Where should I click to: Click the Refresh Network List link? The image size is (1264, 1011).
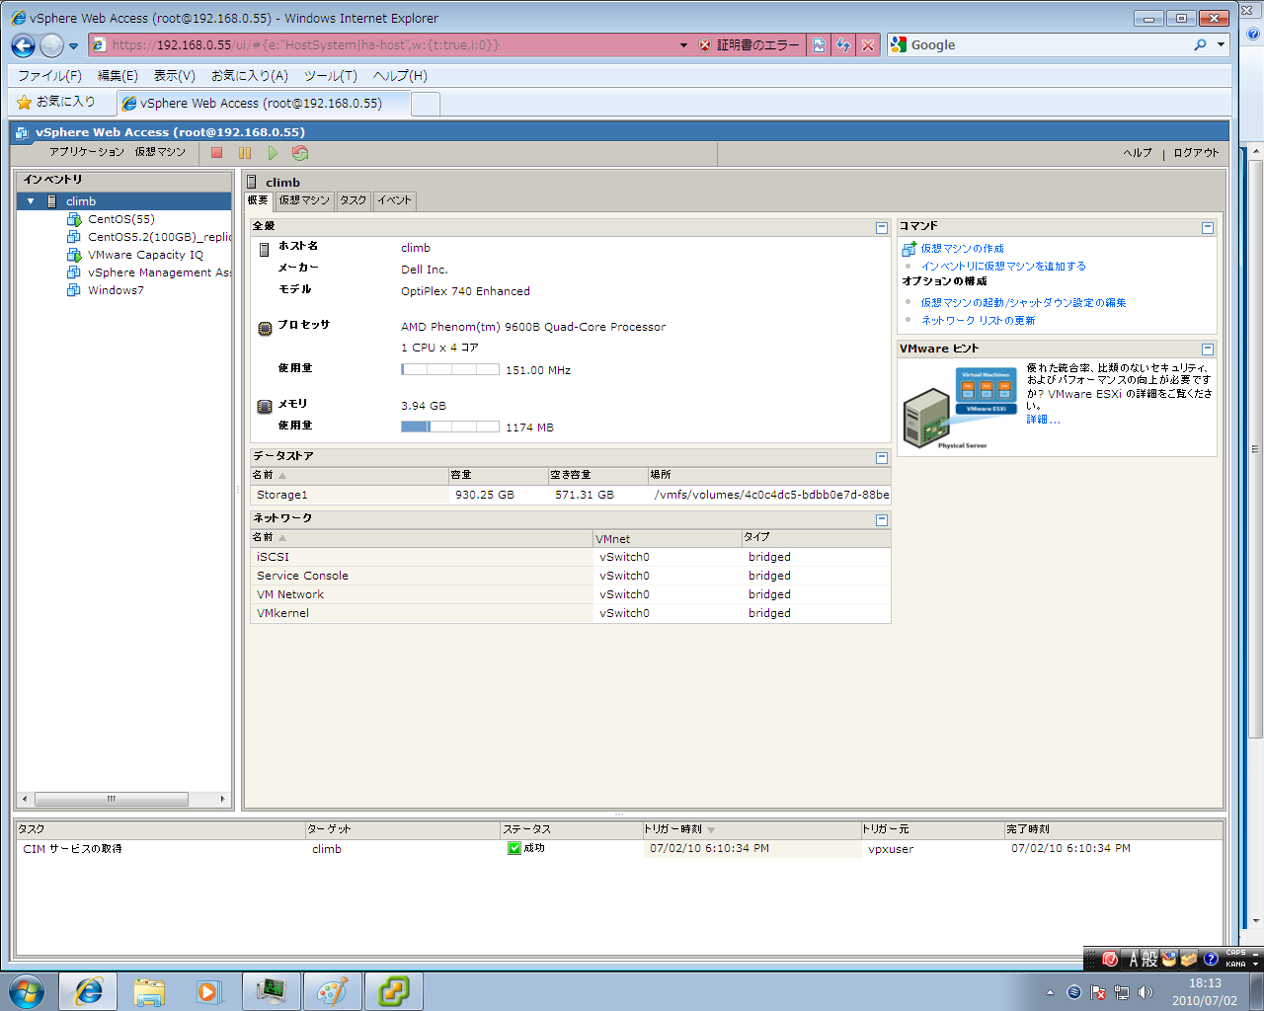978,321
